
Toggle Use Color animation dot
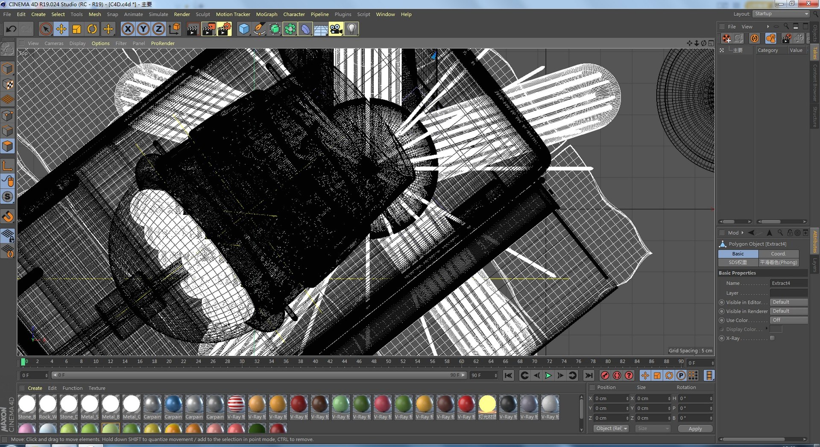point(722,320)
